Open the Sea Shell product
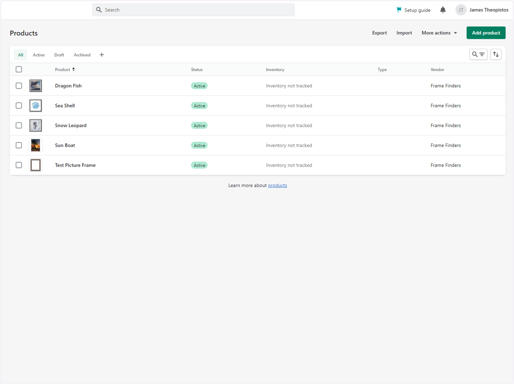 point(65,106)
